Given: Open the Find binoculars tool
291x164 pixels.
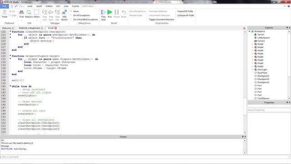Looking at the screenshot, I should click(21, 14).
